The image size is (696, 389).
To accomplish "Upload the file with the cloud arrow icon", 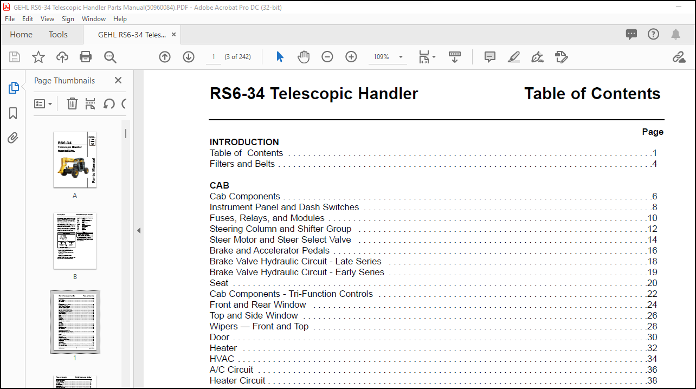I will pos(62,57).
